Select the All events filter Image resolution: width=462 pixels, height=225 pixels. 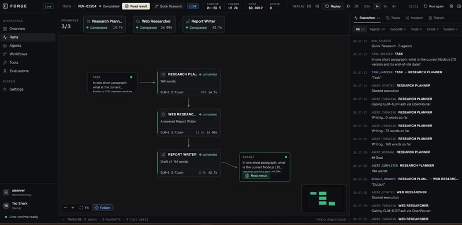[360, 29]
